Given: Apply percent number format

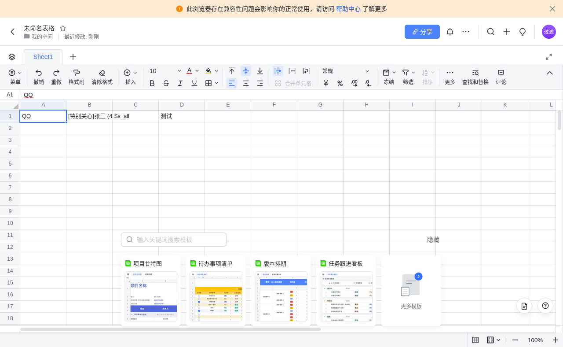Looking at the screenshot, I should pos(340,83).
